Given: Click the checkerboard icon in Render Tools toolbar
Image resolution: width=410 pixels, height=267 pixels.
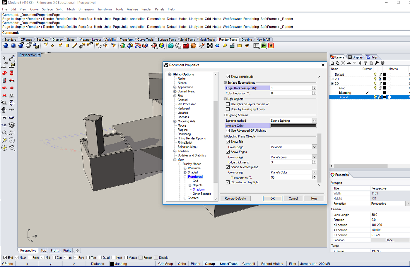Looking at the screenshot, I should (x=210, y=46).
